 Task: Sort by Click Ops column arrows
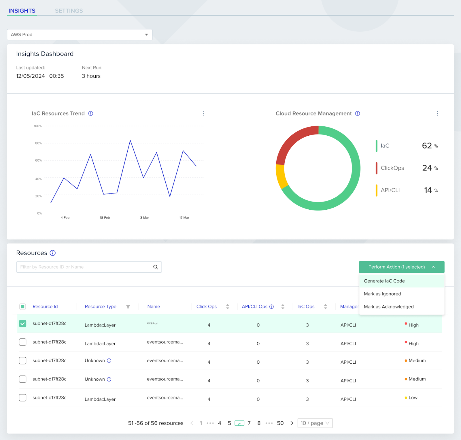tap(228, 307)
